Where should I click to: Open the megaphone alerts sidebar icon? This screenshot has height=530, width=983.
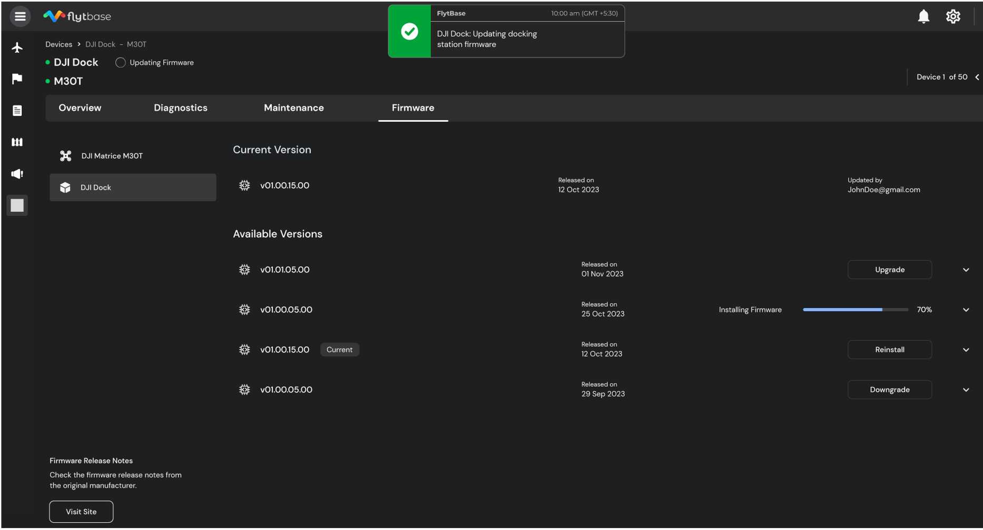[x=17, y=174]
